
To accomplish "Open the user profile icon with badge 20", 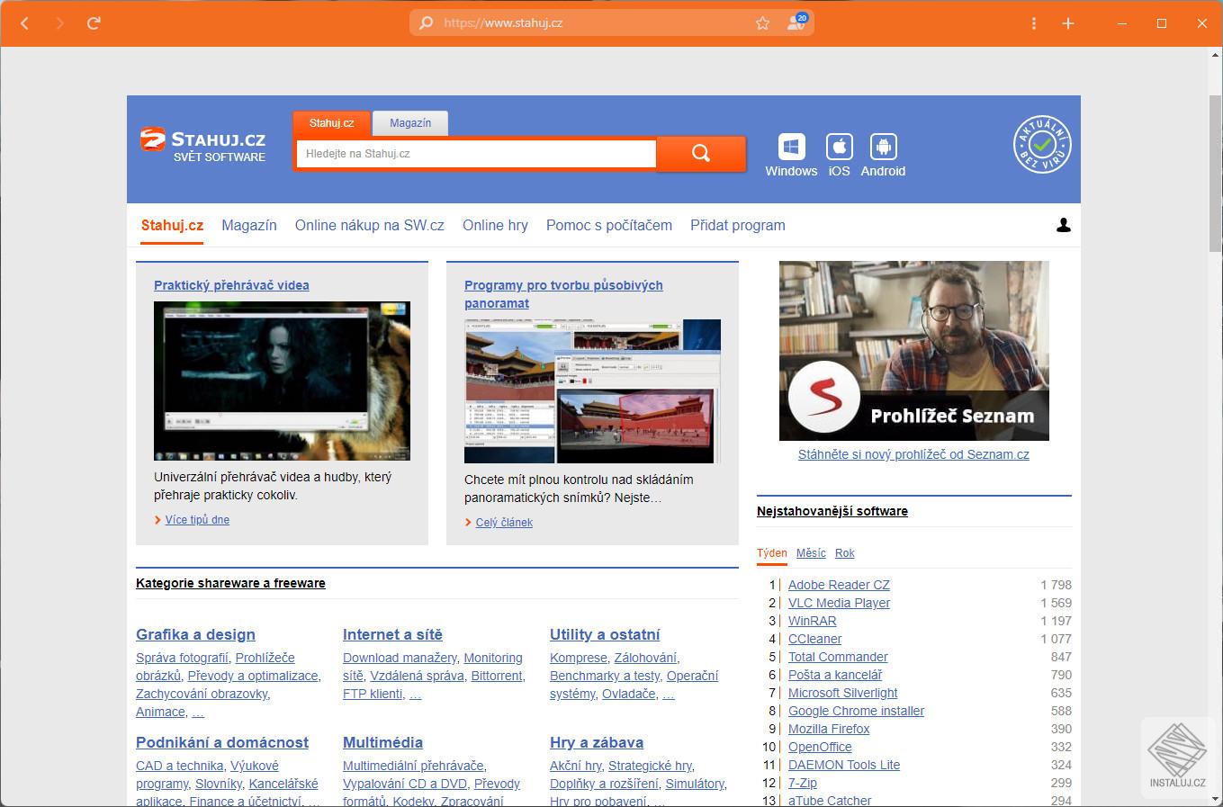I will (796, 22).
